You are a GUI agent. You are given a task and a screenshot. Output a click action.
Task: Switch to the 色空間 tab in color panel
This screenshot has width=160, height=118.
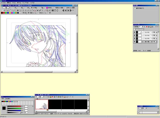tap(8, 99)
